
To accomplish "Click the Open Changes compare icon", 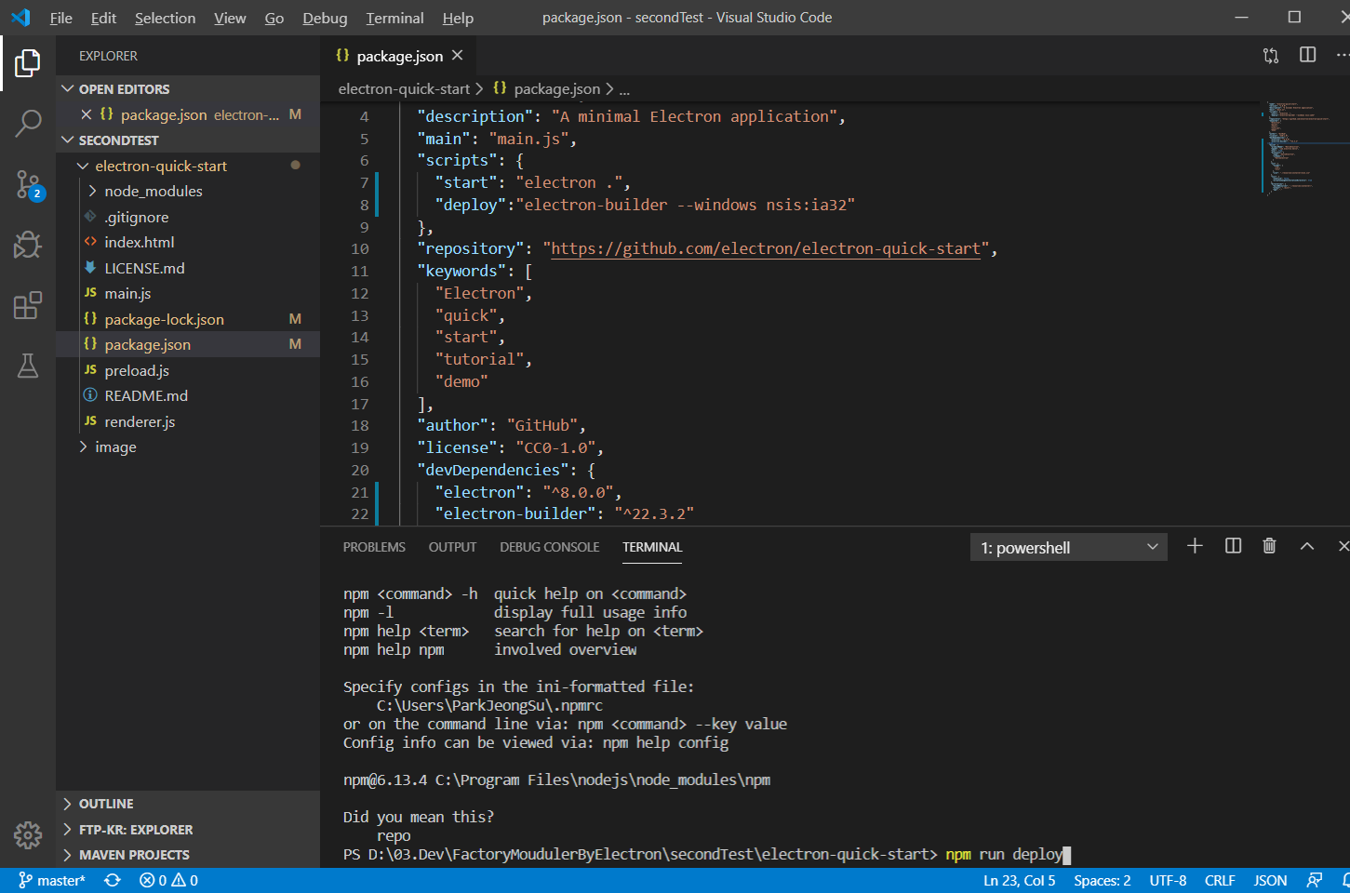I will pos(1271,56).
